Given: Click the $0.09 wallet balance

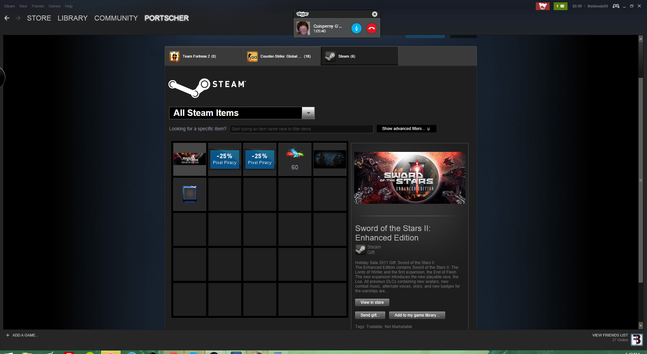Looking at the screenshot, I should click(x=577, y=6).
